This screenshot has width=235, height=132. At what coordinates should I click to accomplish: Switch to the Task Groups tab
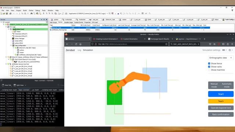(53, 22)
